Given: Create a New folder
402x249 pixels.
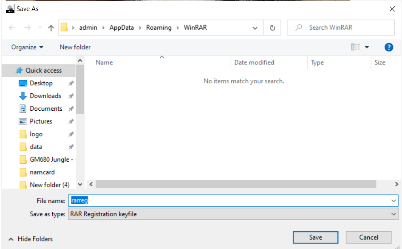Looking at the screenshot, I should [75, 48].
